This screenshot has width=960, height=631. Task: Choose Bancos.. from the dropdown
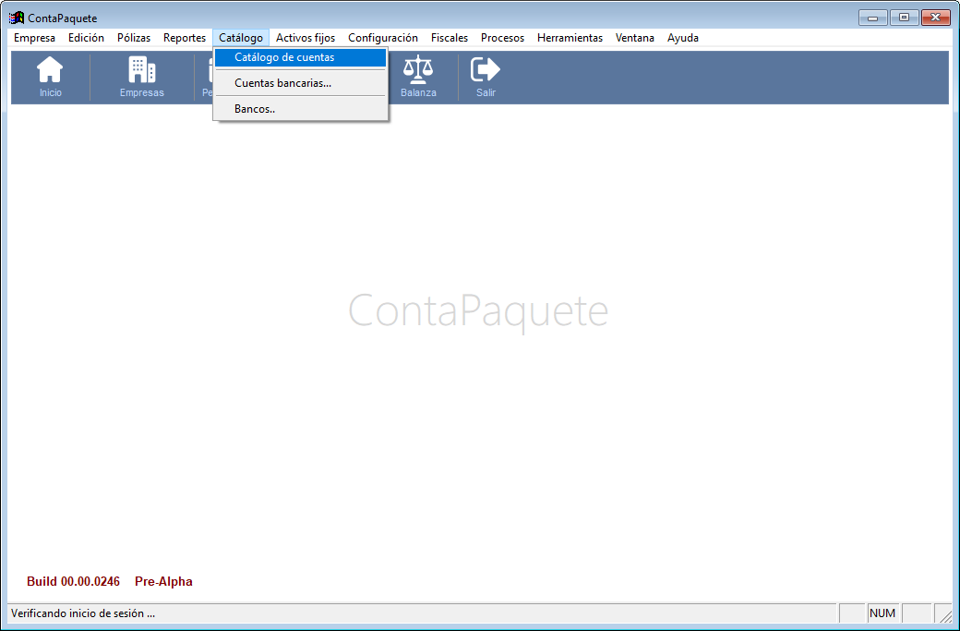pyautogui.click(x=301, y=109)
